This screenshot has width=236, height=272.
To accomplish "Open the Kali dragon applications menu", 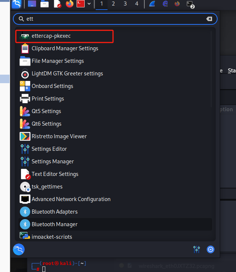I will click(x=17, y=4).
